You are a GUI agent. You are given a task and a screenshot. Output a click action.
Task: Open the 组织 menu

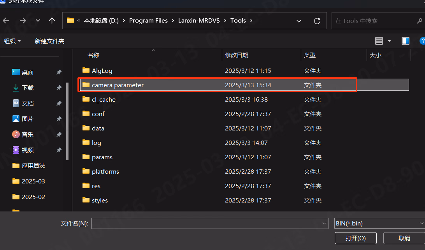point(12,41)
